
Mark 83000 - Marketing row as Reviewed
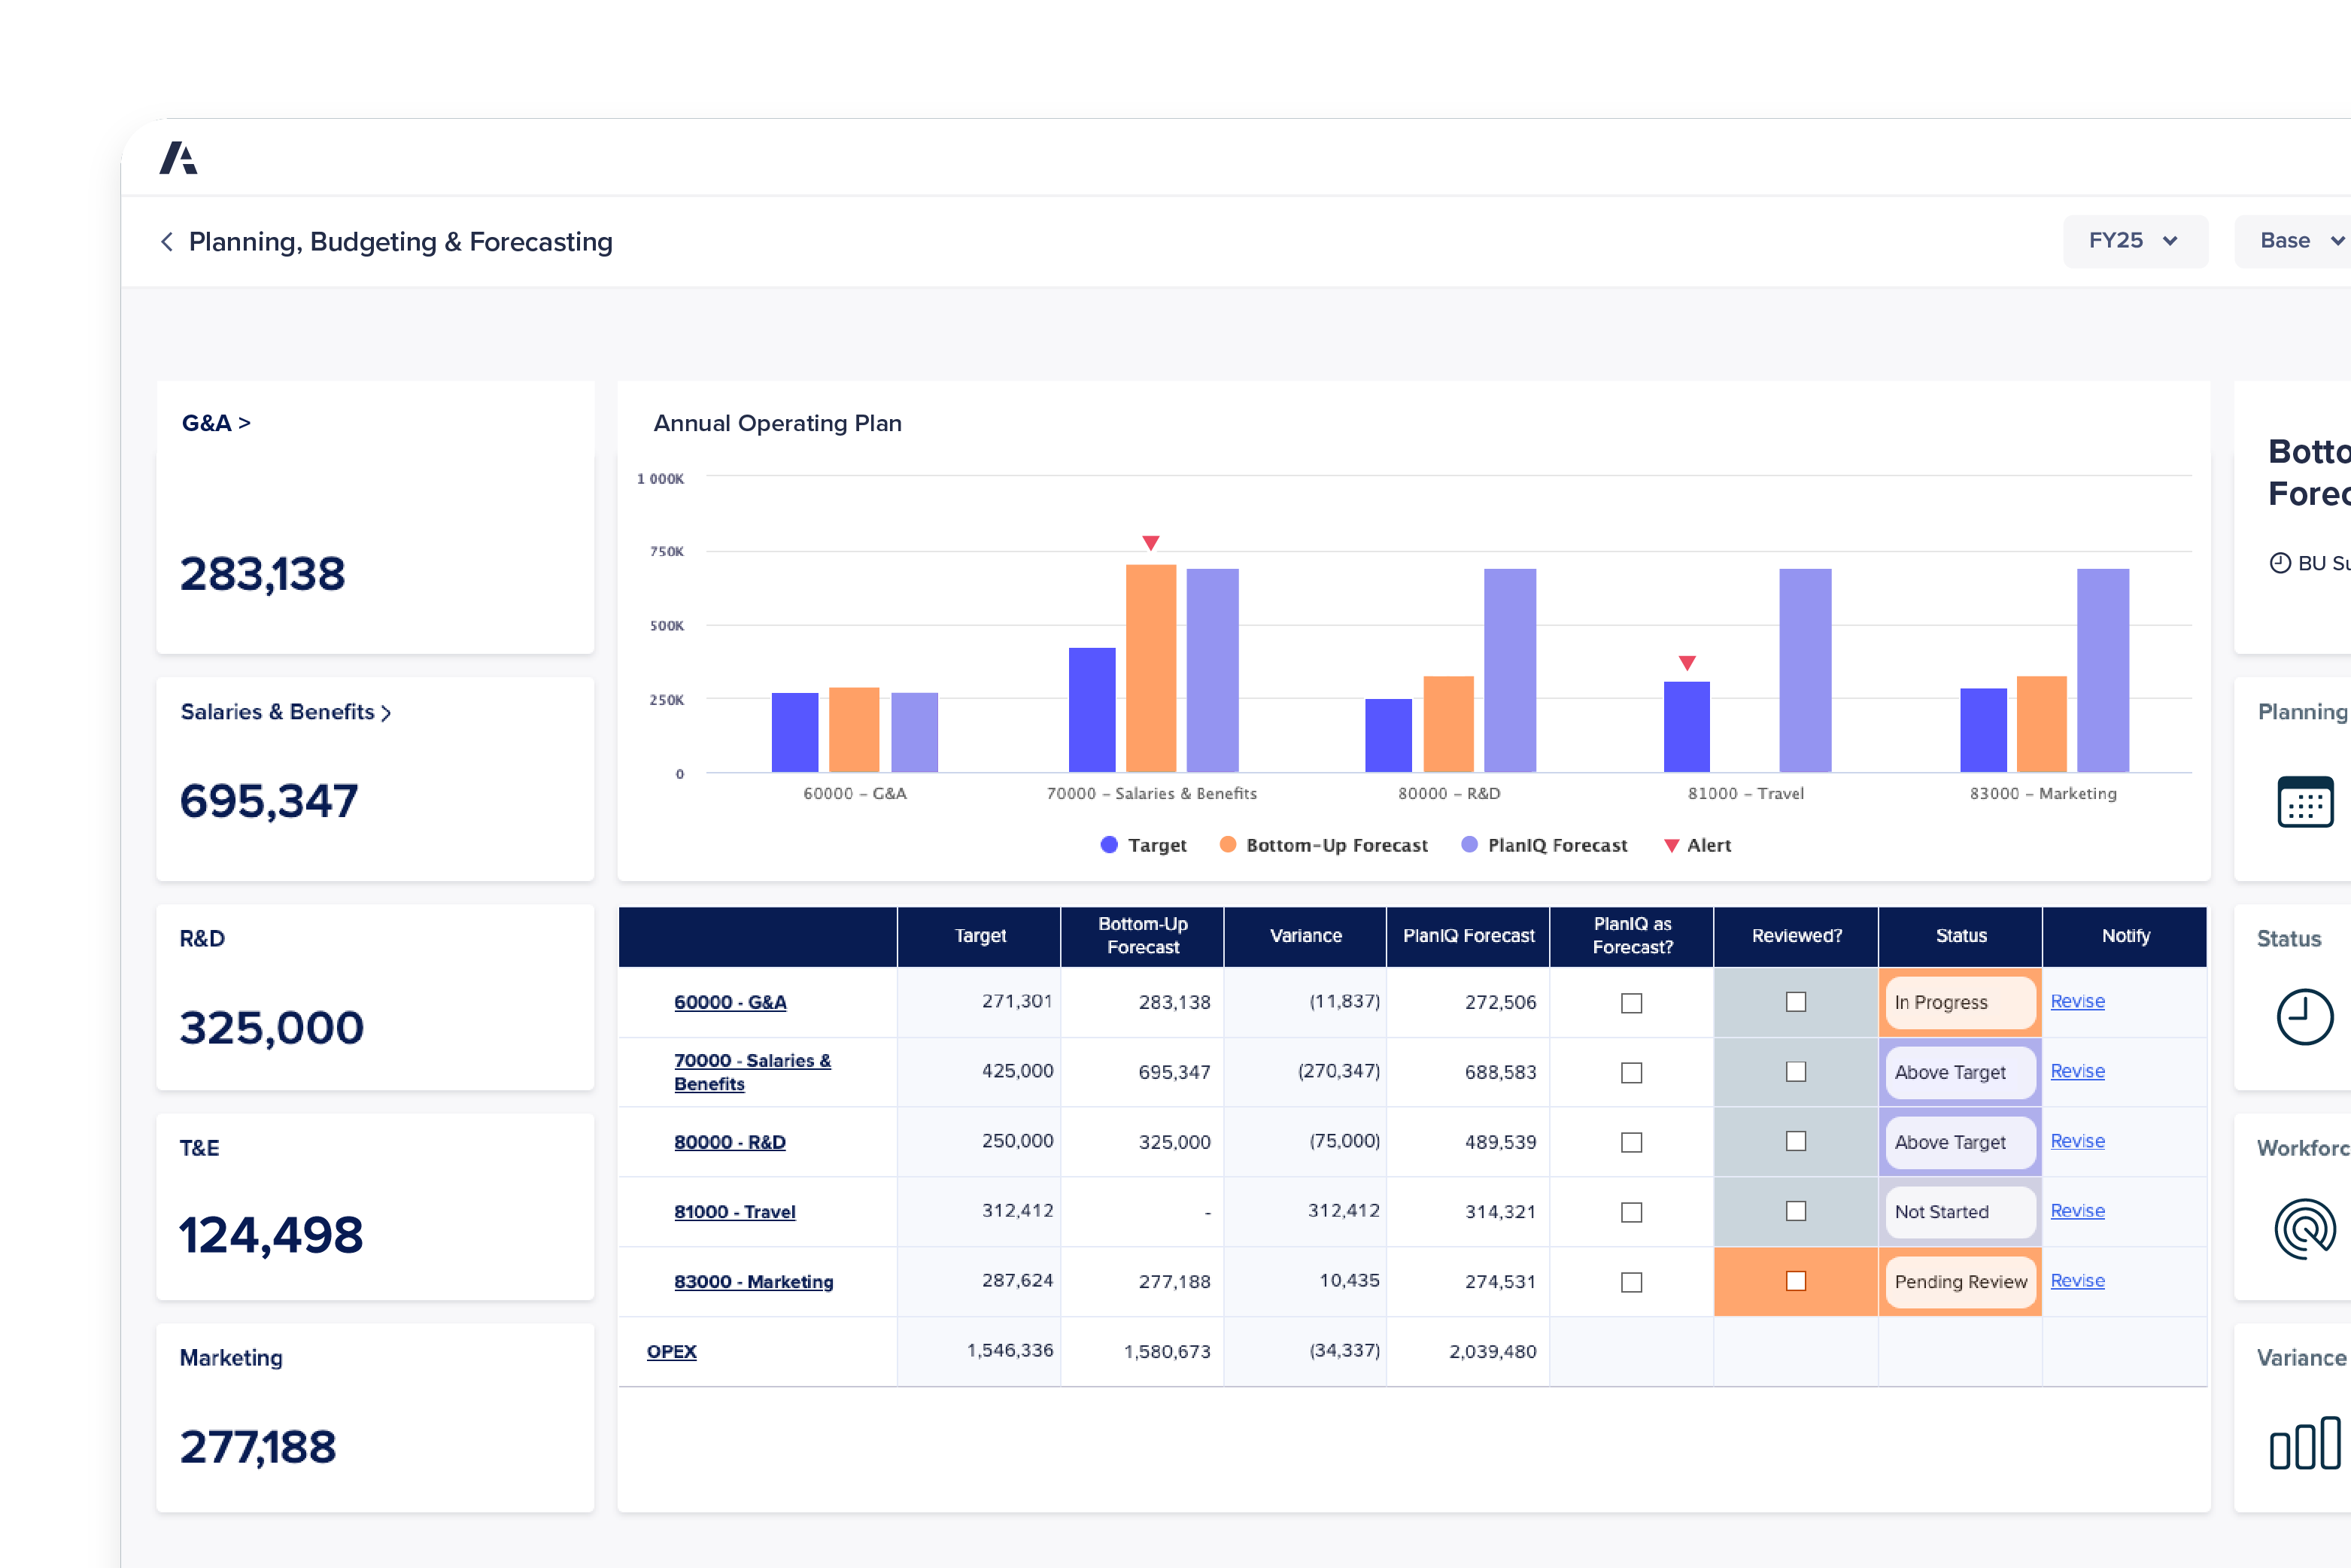click(x=1796, y=1281)
